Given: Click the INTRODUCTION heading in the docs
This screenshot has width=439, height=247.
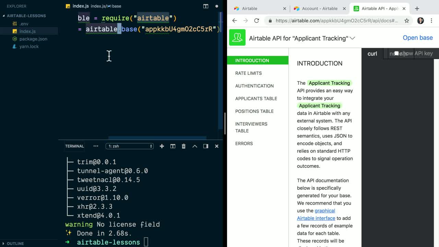Looking at the screenshot, I should [320, 63].
